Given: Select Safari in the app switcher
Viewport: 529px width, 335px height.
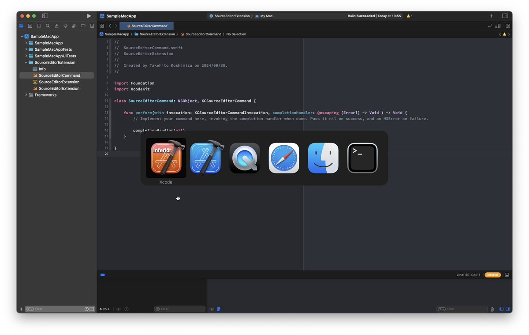Looking at the screenshot, I should 284,158.
